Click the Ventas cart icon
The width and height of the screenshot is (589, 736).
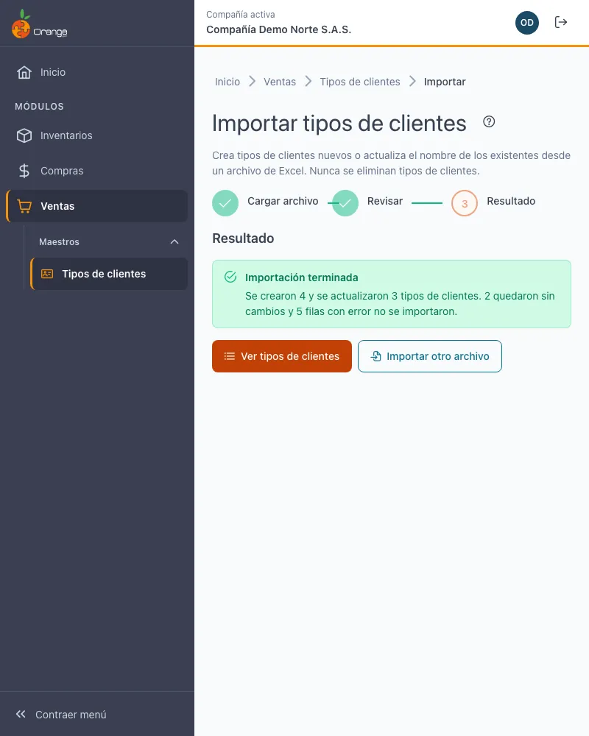pyautogui.click(x=24, y=206)
